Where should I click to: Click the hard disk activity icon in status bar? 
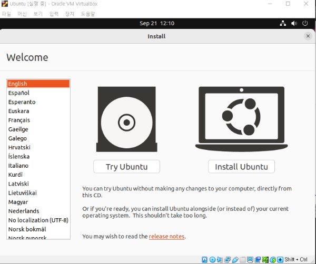(x=204, y=260)
